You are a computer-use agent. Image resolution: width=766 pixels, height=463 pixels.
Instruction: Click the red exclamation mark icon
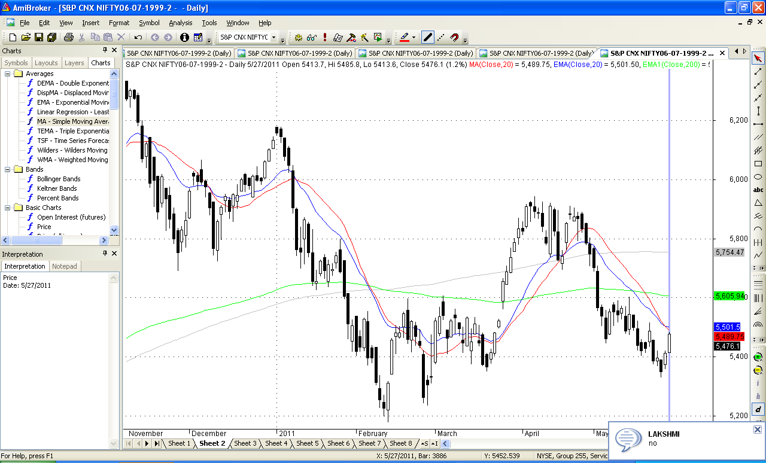325,37
